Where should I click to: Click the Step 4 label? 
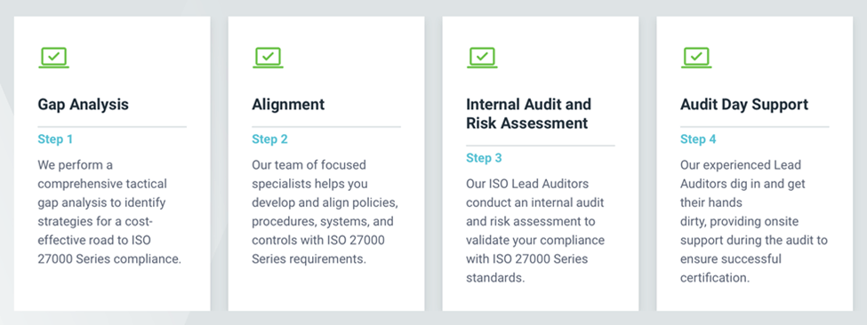click(698, 139)
